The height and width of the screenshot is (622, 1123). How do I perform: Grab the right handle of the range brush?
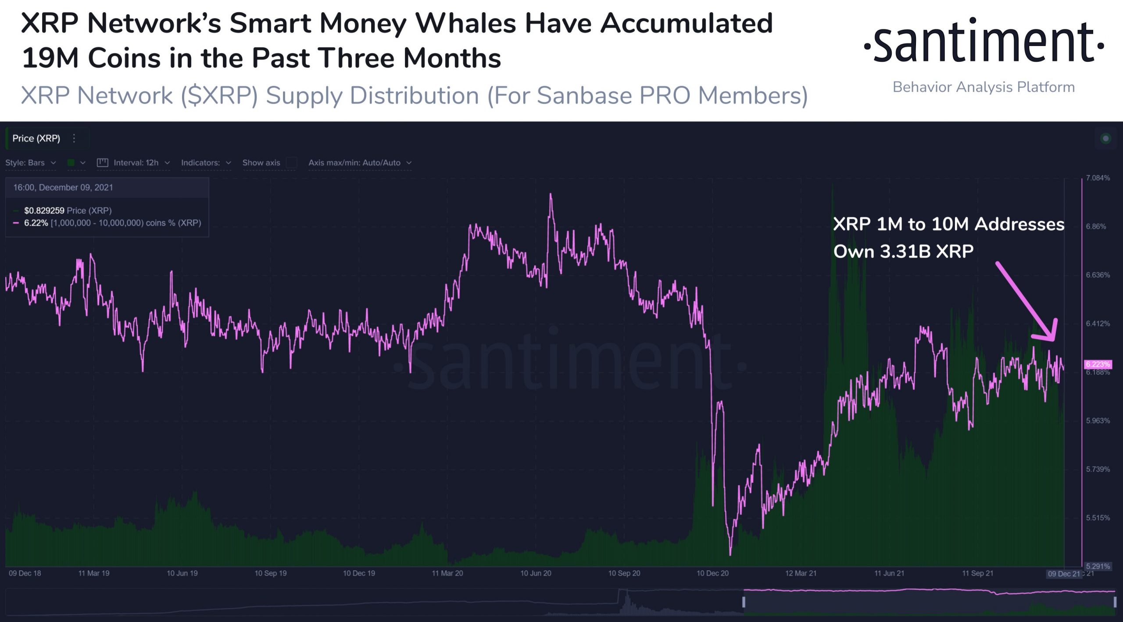point(1115,602)
